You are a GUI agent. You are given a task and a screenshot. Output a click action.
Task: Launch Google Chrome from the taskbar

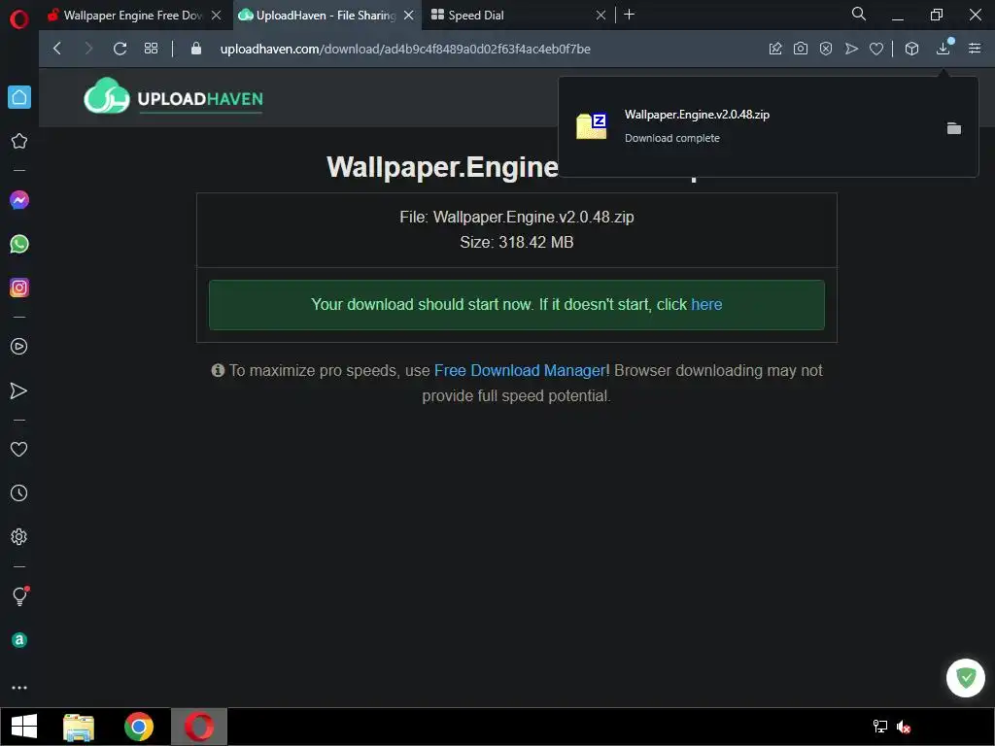[x=139, y=727]
